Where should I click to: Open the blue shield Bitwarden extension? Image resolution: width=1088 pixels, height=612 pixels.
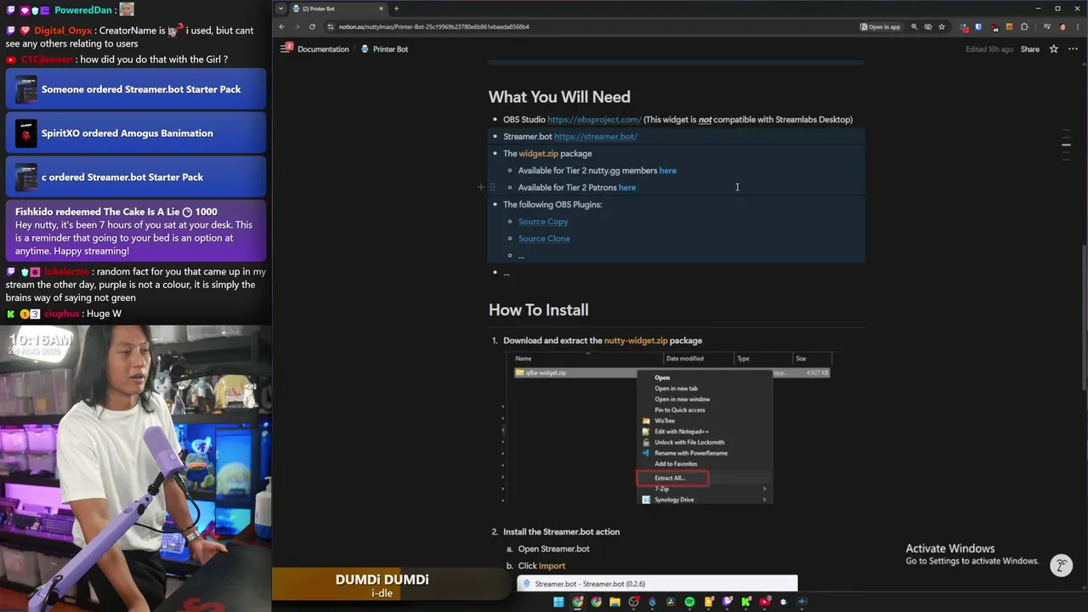[x=978, y=26]
